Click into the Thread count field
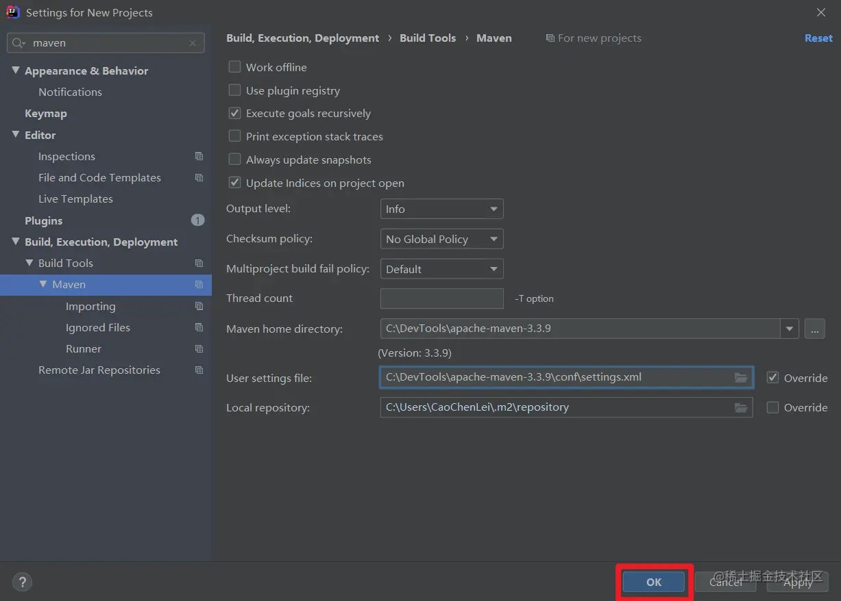 pyautogui.click(x=441, y=298)
